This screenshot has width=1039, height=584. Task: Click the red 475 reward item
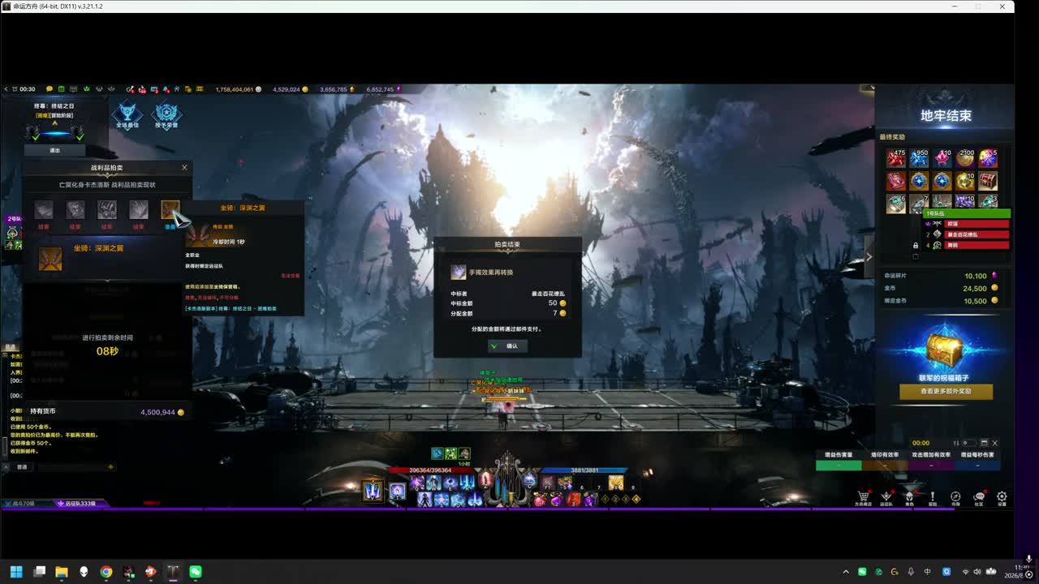pos(896,158)
